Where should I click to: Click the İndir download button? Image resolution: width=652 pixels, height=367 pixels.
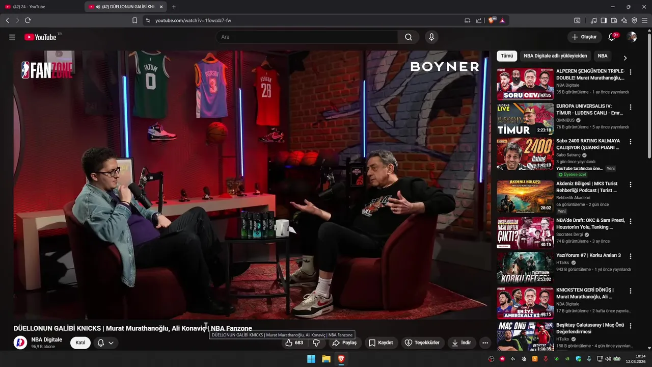coord(461,343)
